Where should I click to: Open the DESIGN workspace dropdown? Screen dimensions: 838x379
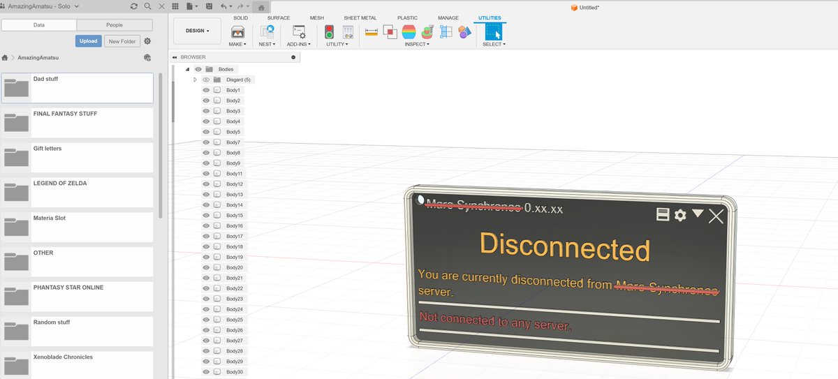(x=197, y=31)
